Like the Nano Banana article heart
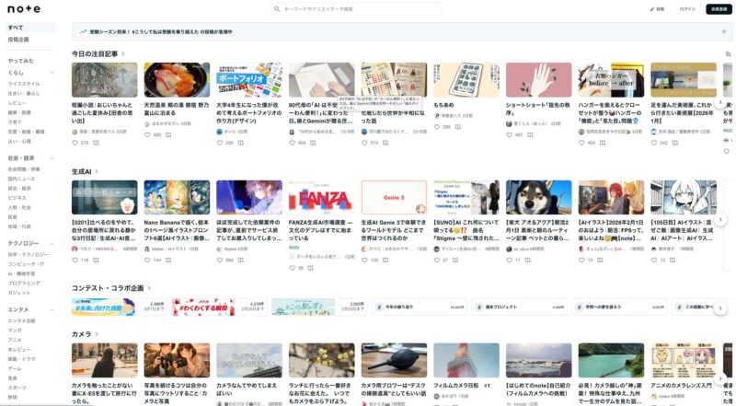This screenshot has width=736, height=406. pyautogui.click(x=147, y=260)
